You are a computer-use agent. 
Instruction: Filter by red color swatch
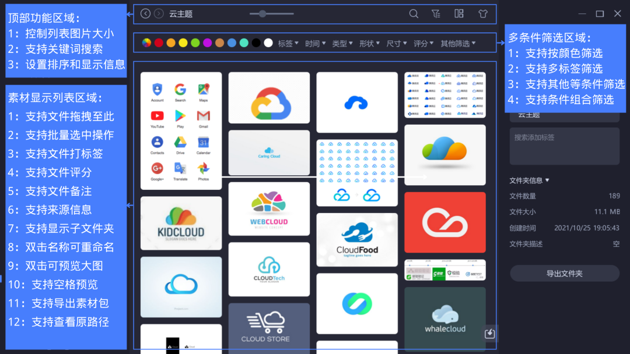pyautogui.click(x=159, y=43)
